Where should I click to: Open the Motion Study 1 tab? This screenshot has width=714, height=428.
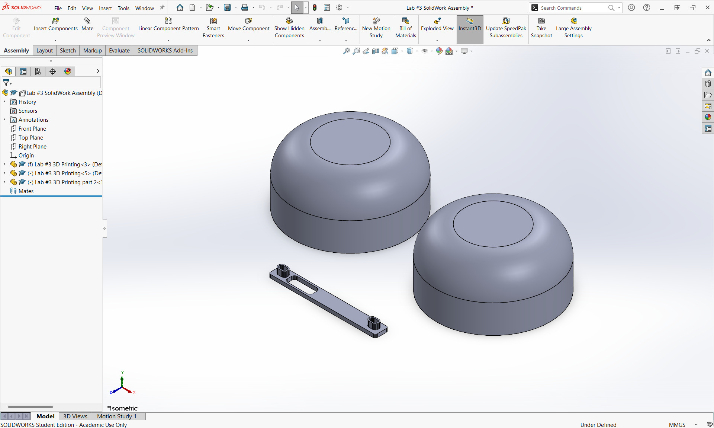pyautogui.click(x=116, y=416)
